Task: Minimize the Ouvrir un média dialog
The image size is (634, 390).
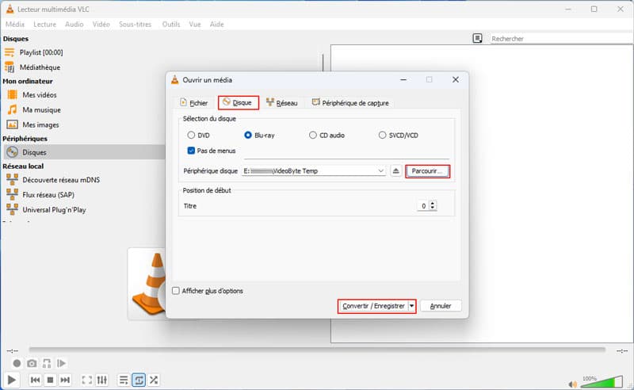Action: pos(403,80)
